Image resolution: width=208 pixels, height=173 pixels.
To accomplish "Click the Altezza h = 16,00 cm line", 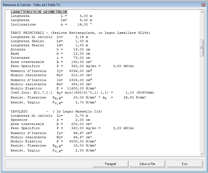I will (50, 49).
